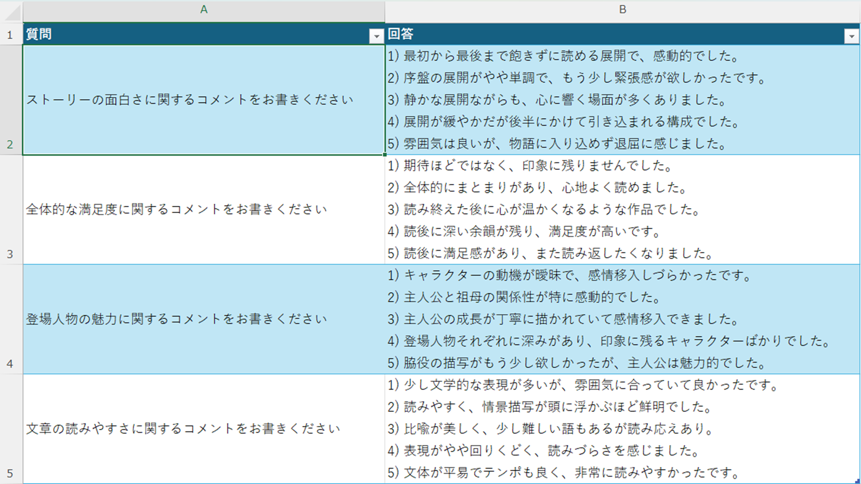Viewport: 861px width, 484px height.
Task: Select row 1 header
Action: (x=10, y=35)
